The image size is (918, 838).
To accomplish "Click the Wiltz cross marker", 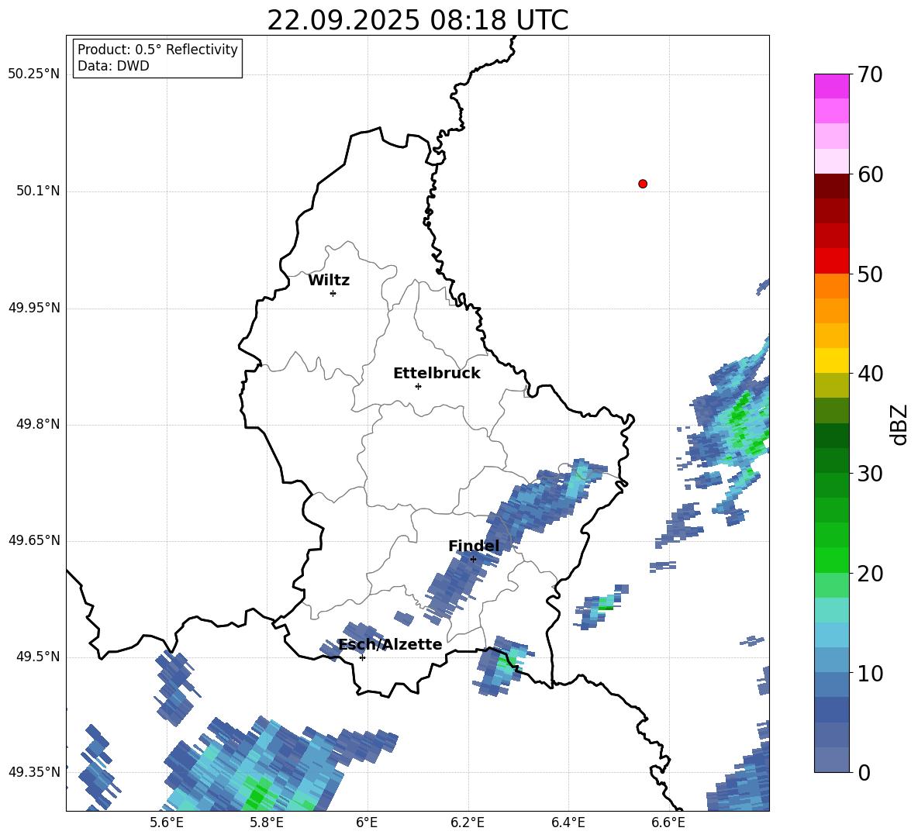I will [333, 293].
